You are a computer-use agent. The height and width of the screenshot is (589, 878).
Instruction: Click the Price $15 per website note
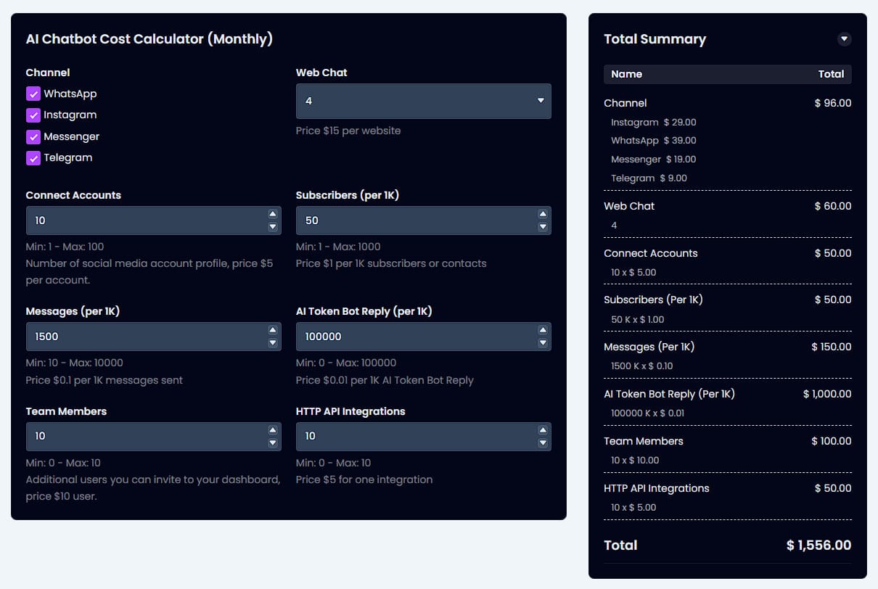point(348,131)
